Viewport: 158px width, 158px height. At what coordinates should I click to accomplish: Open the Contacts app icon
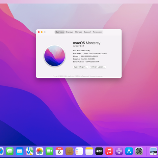click(69, 151)
